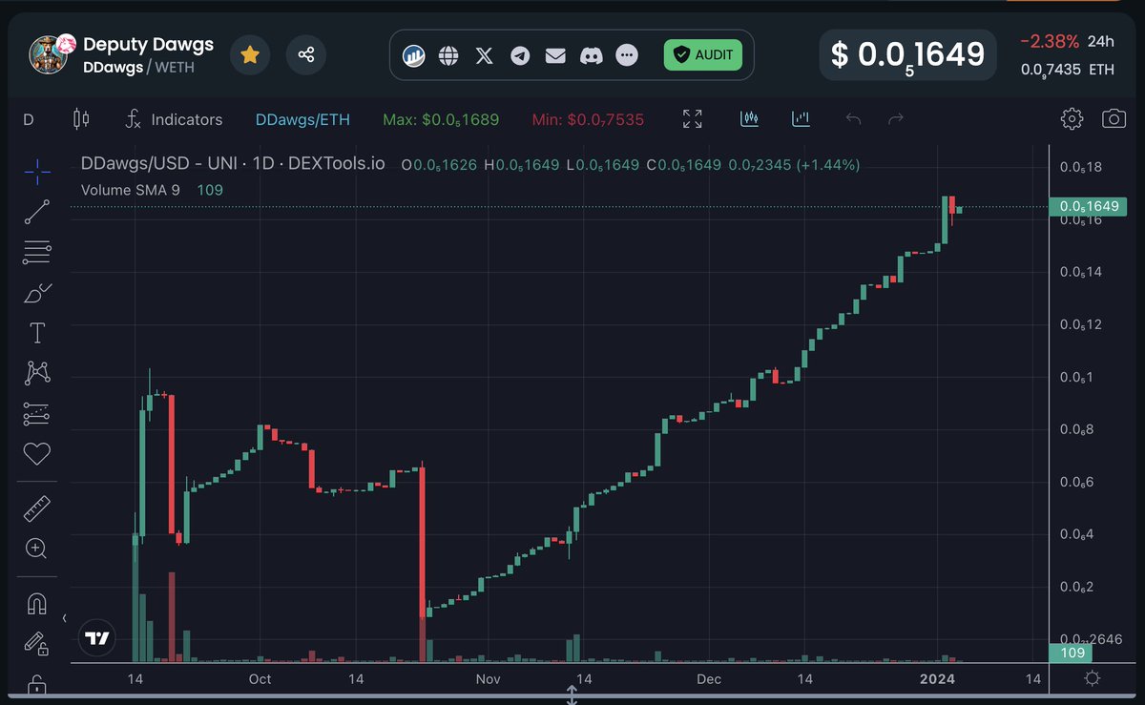This screenshot has width=1145, height=705.
Task: Click the $ 0.0₅1649 price display
Action: point(907,55)
